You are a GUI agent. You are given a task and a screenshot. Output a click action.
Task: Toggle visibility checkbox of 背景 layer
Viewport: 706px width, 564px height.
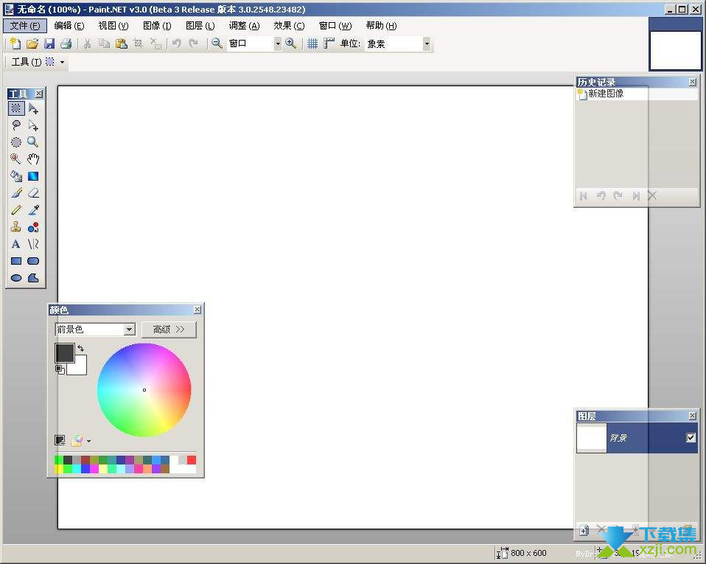tap(691, 437)
